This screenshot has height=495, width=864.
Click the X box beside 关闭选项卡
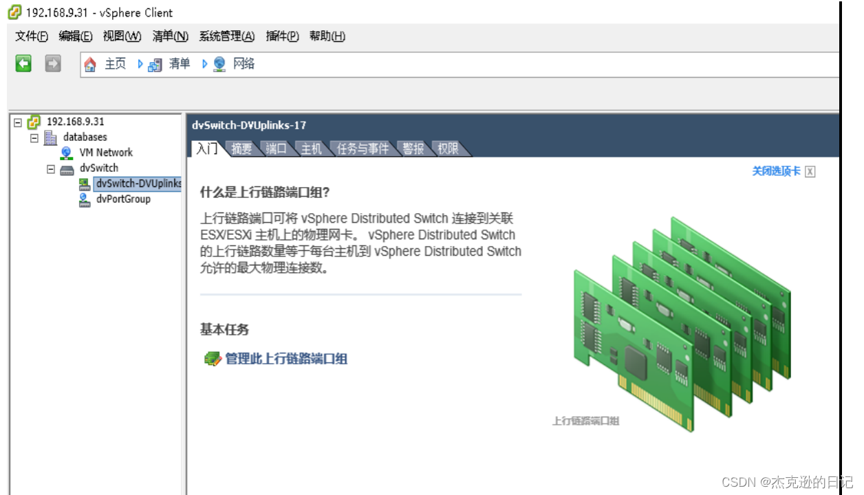click(x=810, y=172)
